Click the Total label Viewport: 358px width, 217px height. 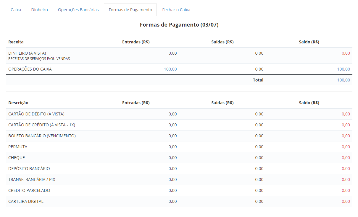(x=258, y=80)
